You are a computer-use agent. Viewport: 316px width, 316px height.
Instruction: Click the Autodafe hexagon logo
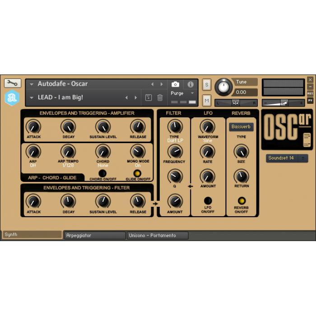click(x=12, y=98)
